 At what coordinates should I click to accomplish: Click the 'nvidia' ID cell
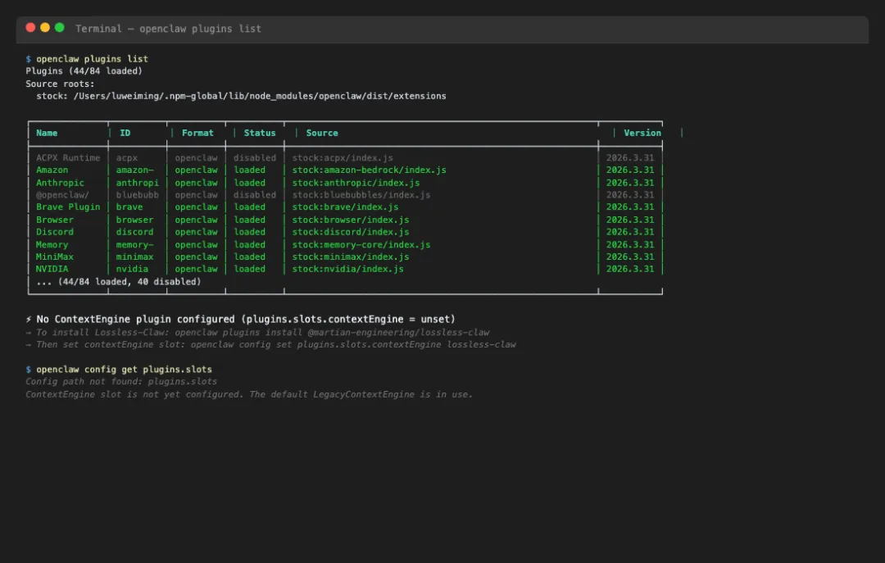(132, 270)
